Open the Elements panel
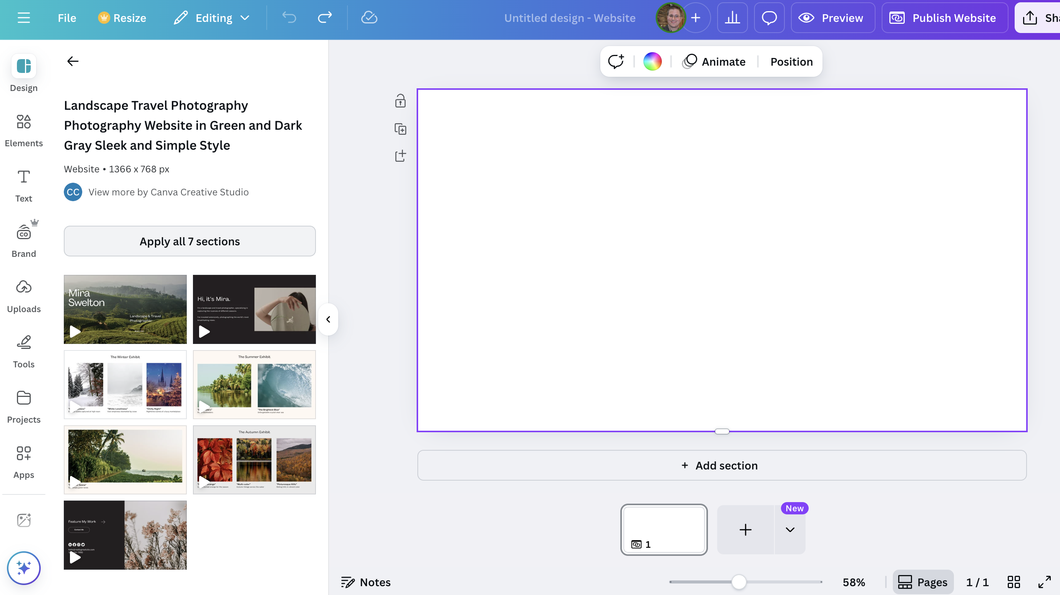The image size is (1060, 595). [23, 130]
